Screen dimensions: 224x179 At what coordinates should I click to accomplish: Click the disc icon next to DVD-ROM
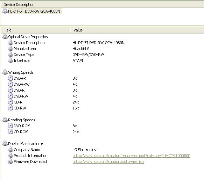click(x=10, y=126)
